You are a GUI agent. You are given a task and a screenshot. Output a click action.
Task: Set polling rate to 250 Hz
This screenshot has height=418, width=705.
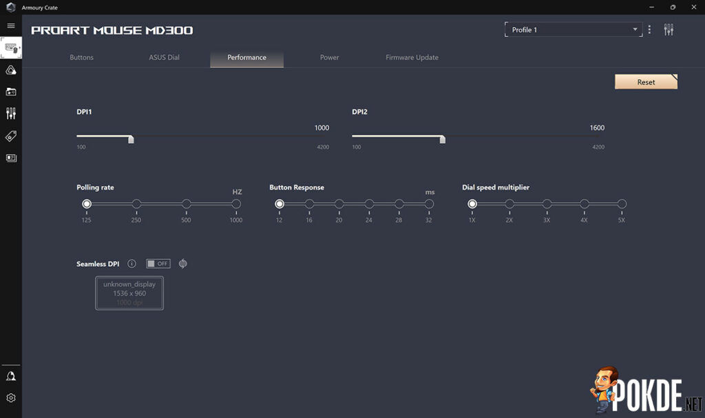click(x=136, y=203)
